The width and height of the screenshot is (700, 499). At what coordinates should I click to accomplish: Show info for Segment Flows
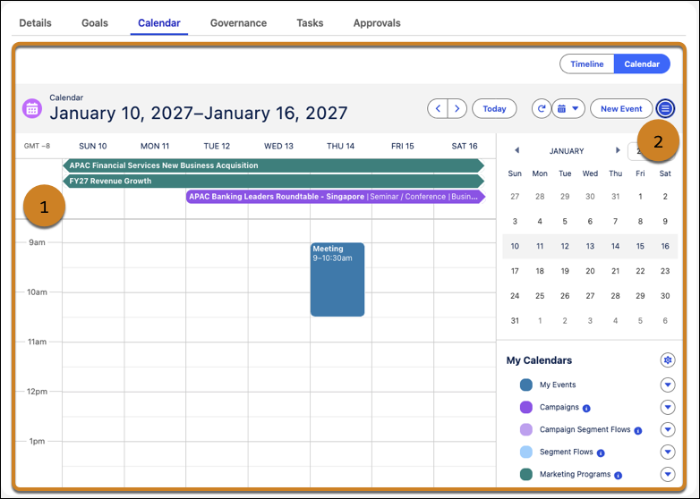coord(601,453)
